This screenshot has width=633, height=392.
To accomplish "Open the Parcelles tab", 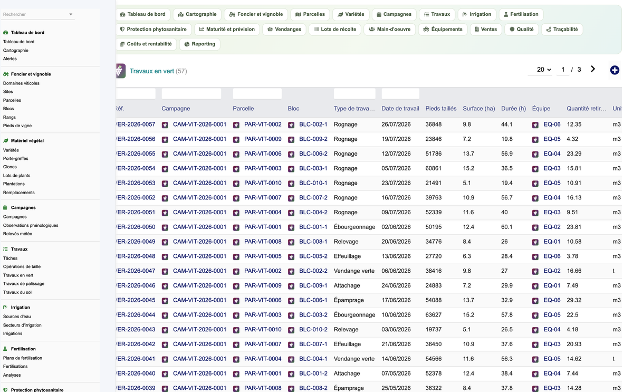I will 310,14.
